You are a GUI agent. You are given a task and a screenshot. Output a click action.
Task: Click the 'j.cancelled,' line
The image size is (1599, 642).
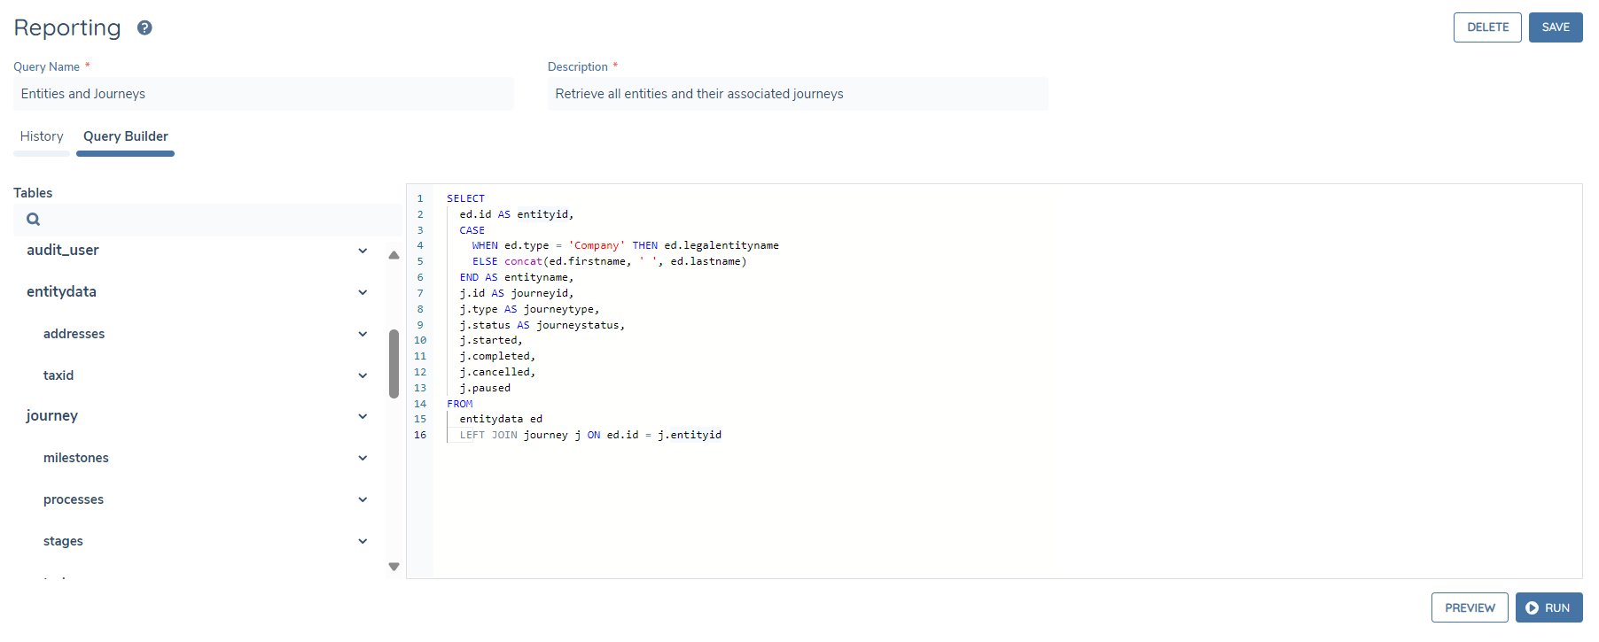coord(497,372)
